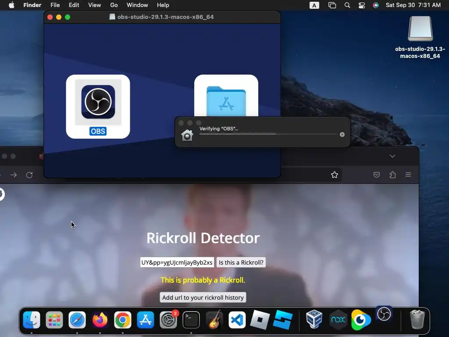Open the App Store from the Dock

point(146,320)
